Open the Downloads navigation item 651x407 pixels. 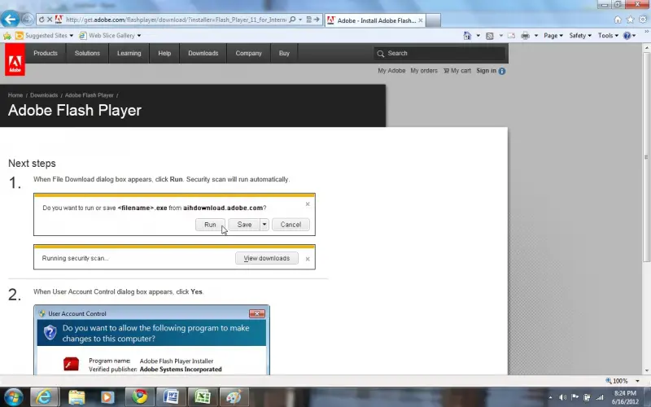203,53
